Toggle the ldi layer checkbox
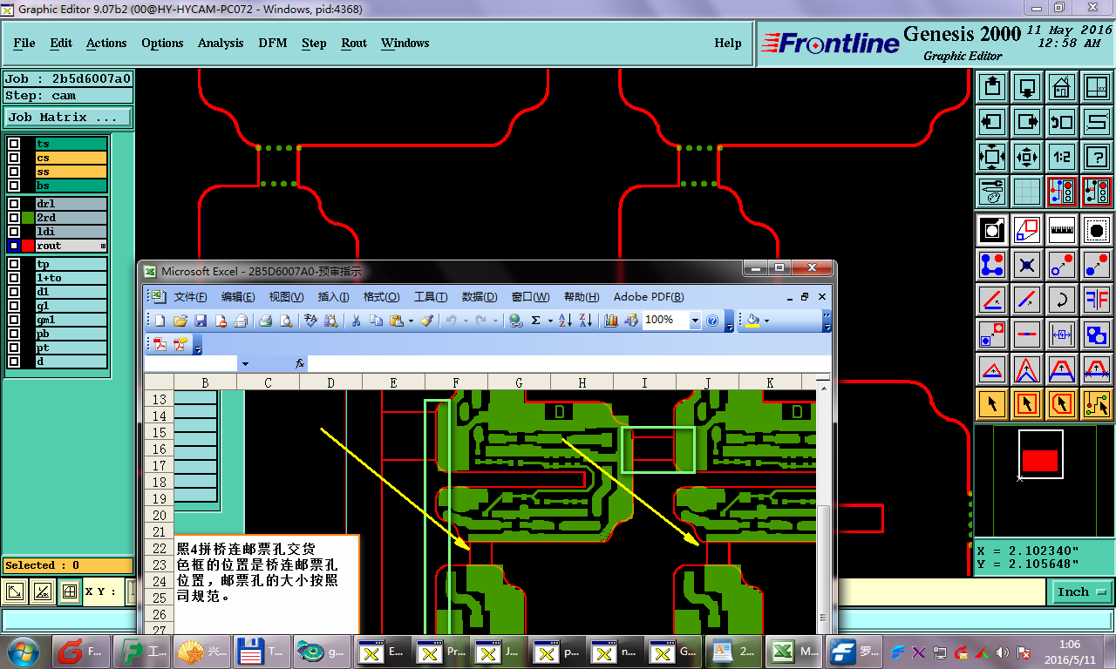This screenshot has width=1116, height=669. 14,232
